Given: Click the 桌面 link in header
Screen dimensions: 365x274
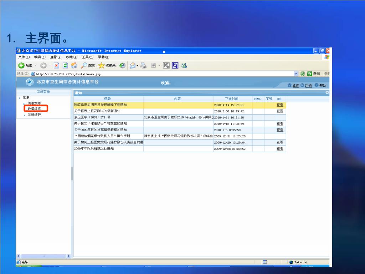Looking at the screenshot, I should tap(295, 86).
